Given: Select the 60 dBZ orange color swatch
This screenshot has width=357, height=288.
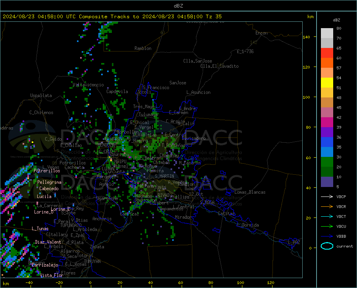Looking at the screenshot, I should click(327, 63).
